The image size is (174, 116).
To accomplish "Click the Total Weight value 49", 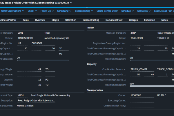I will (x=29, y=85).
